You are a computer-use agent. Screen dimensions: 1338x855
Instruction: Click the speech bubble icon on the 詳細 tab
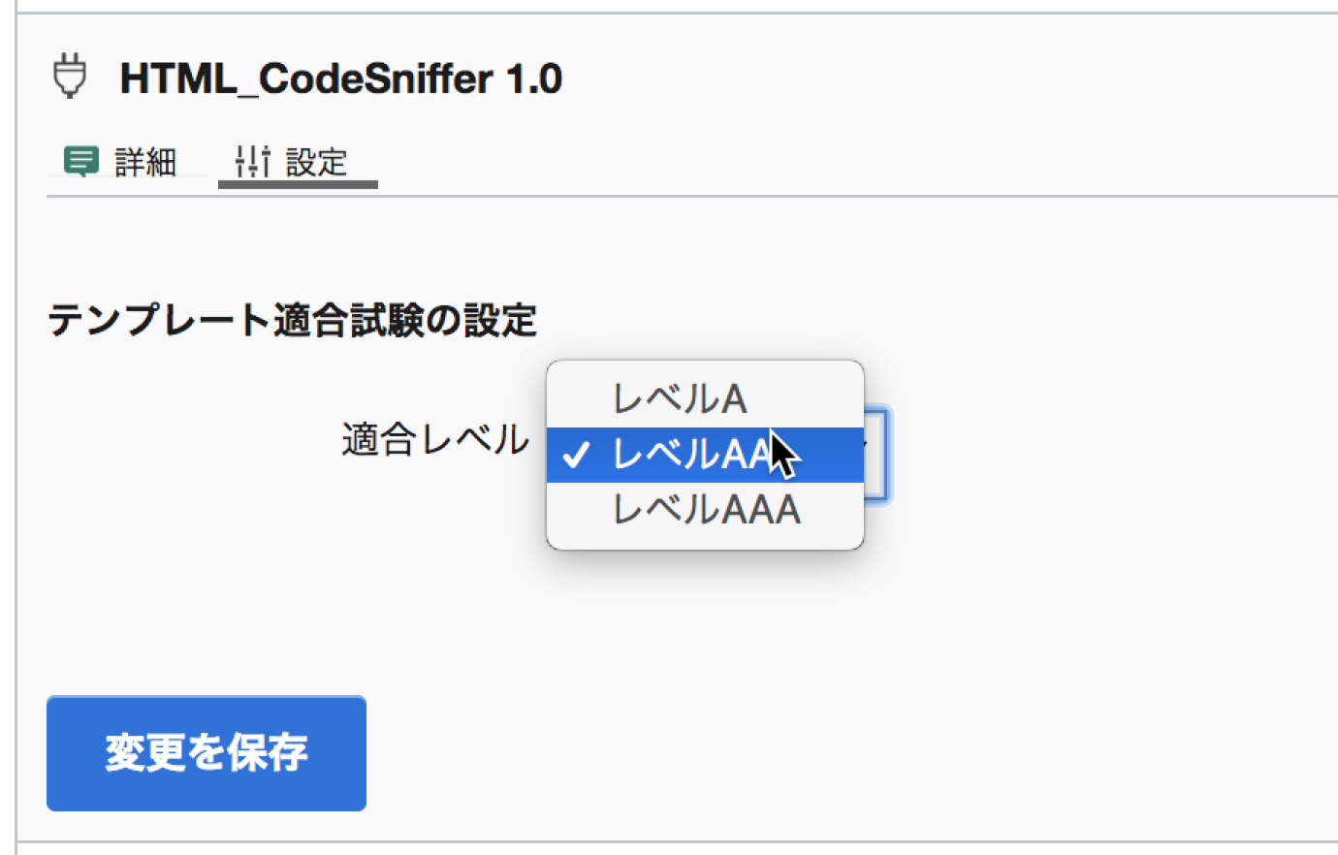[82, 161]
